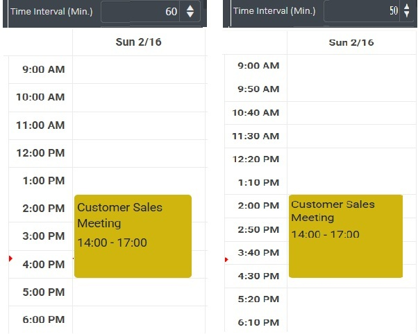Select the left scheduler's Sun 2/16 header

click(138, 42)
